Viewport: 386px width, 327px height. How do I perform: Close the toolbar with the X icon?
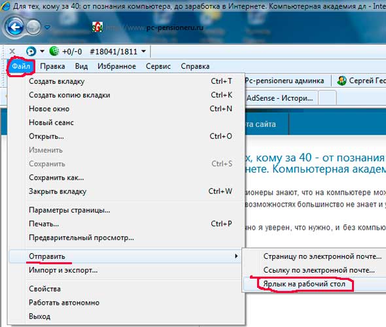coord(12,51)
